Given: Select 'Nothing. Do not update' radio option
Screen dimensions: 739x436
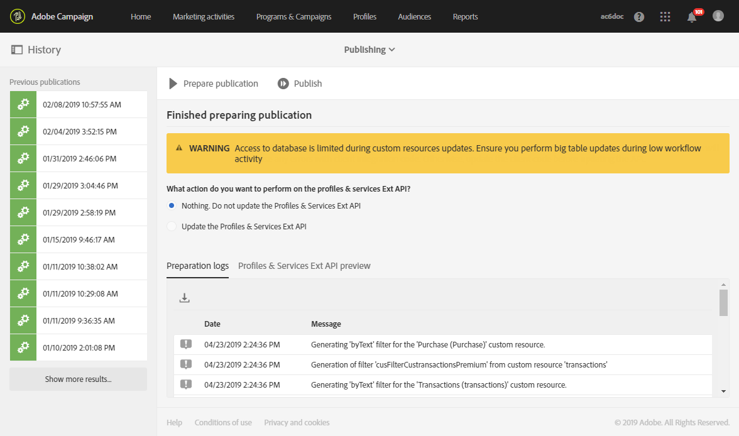Looking at the screenshot, I should tap(172, 205).
